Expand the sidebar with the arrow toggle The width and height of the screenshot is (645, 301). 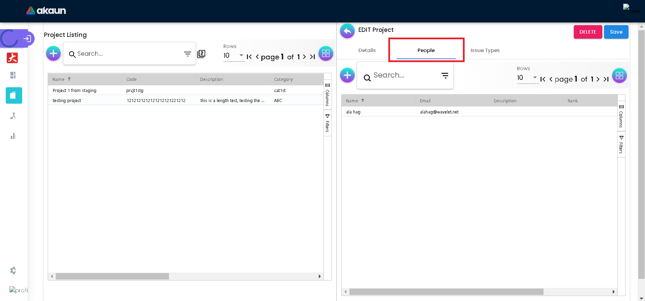pos(27,39)
